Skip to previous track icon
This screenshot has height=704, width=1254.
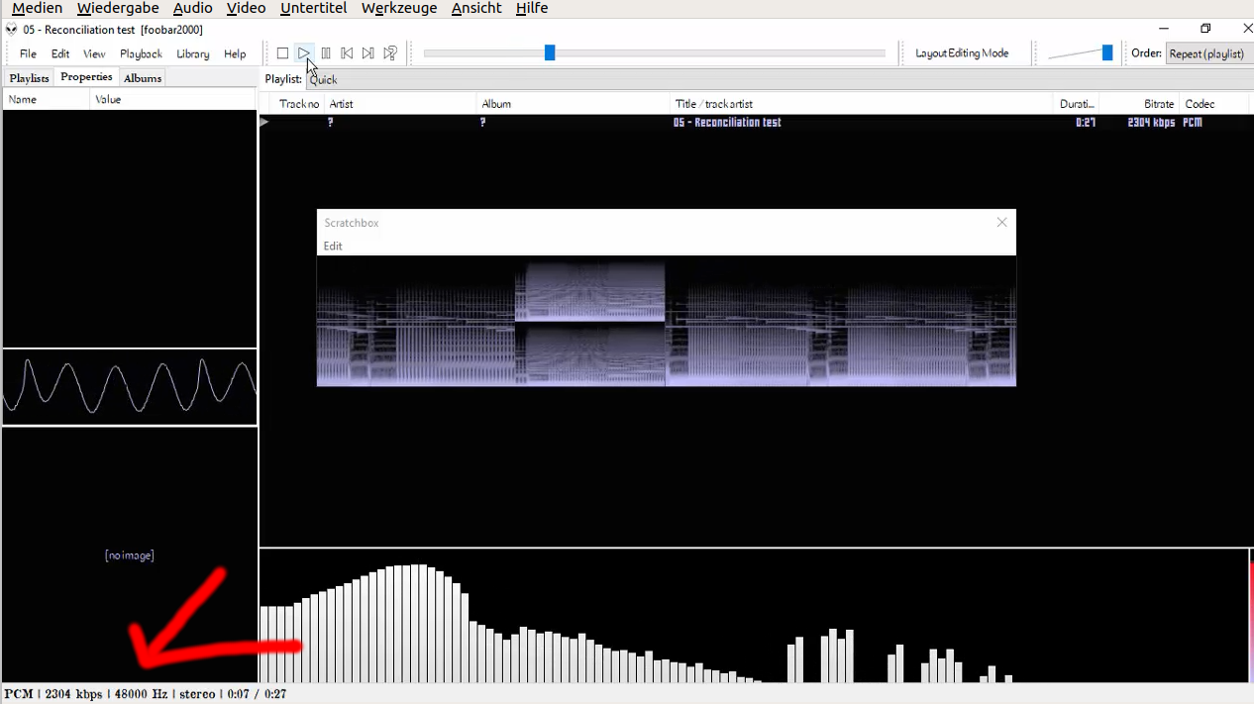tap(347, 53)
